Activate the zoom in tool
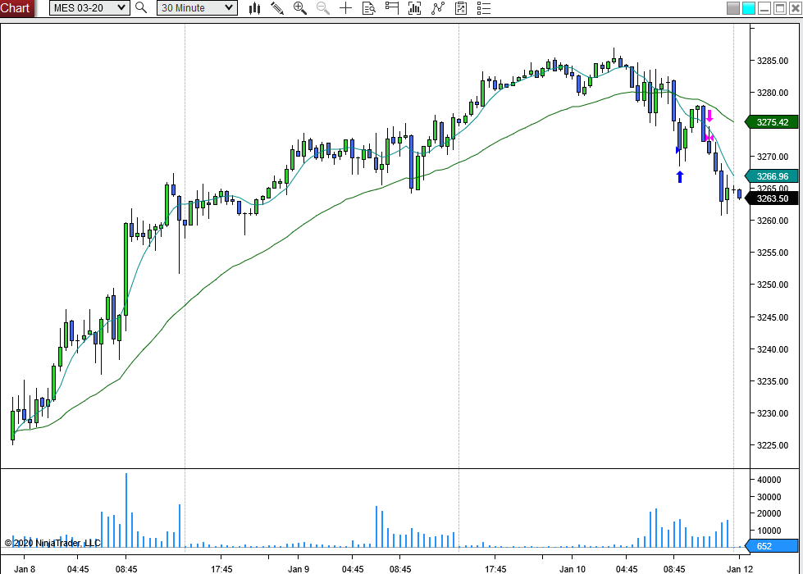 (x=300, y=7)
